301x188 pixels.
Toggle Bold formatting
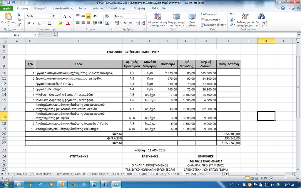coord(29,23)
